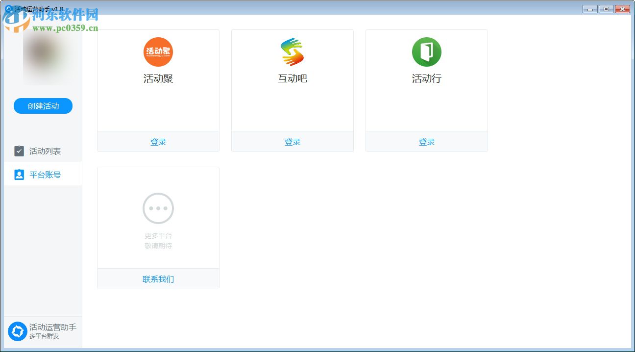Click the orange 活动聚 platform icon
Image resolution: width=635 pixels, height=352 pixels.
click(x=158, y=51)
